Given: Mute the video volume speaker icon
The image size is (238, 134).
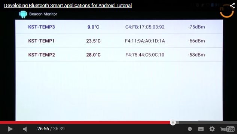Looking at the screenshot, I should [25, 129].
